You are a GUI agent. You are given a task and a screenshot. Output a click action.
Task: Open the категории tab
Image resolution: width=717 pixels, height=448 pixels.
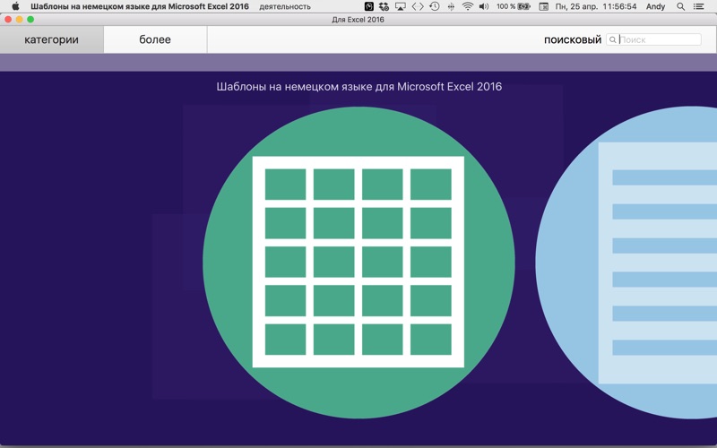(52, 39)
